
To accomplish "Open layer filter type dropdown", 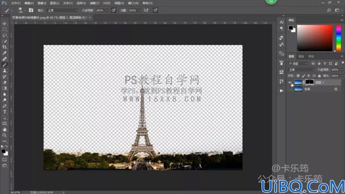I will pos(298,63).
